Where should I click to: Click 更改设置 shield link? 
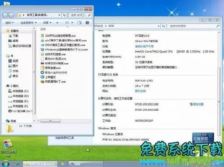[x=197, y=104]
